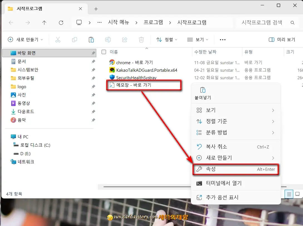
Task: Switch to details view at bottom right
Action: pos(289,194)
